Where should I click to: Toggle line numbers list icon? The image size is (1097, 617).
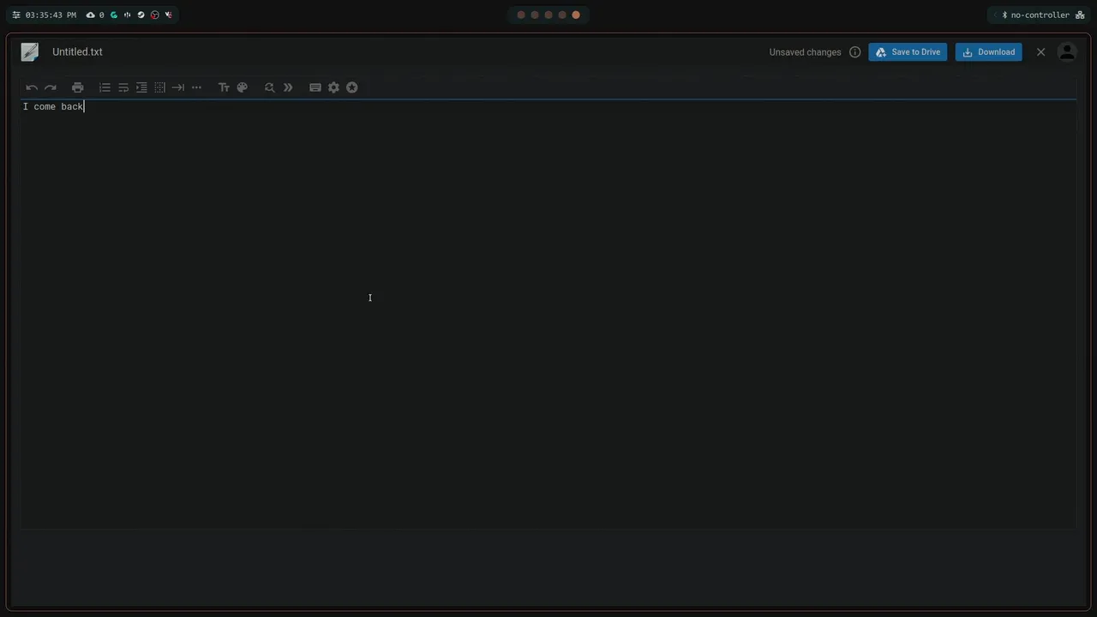tap(105, 87)
